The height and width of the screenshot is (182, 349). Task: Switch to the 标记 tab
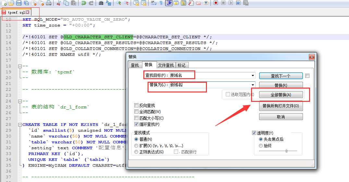182,65
